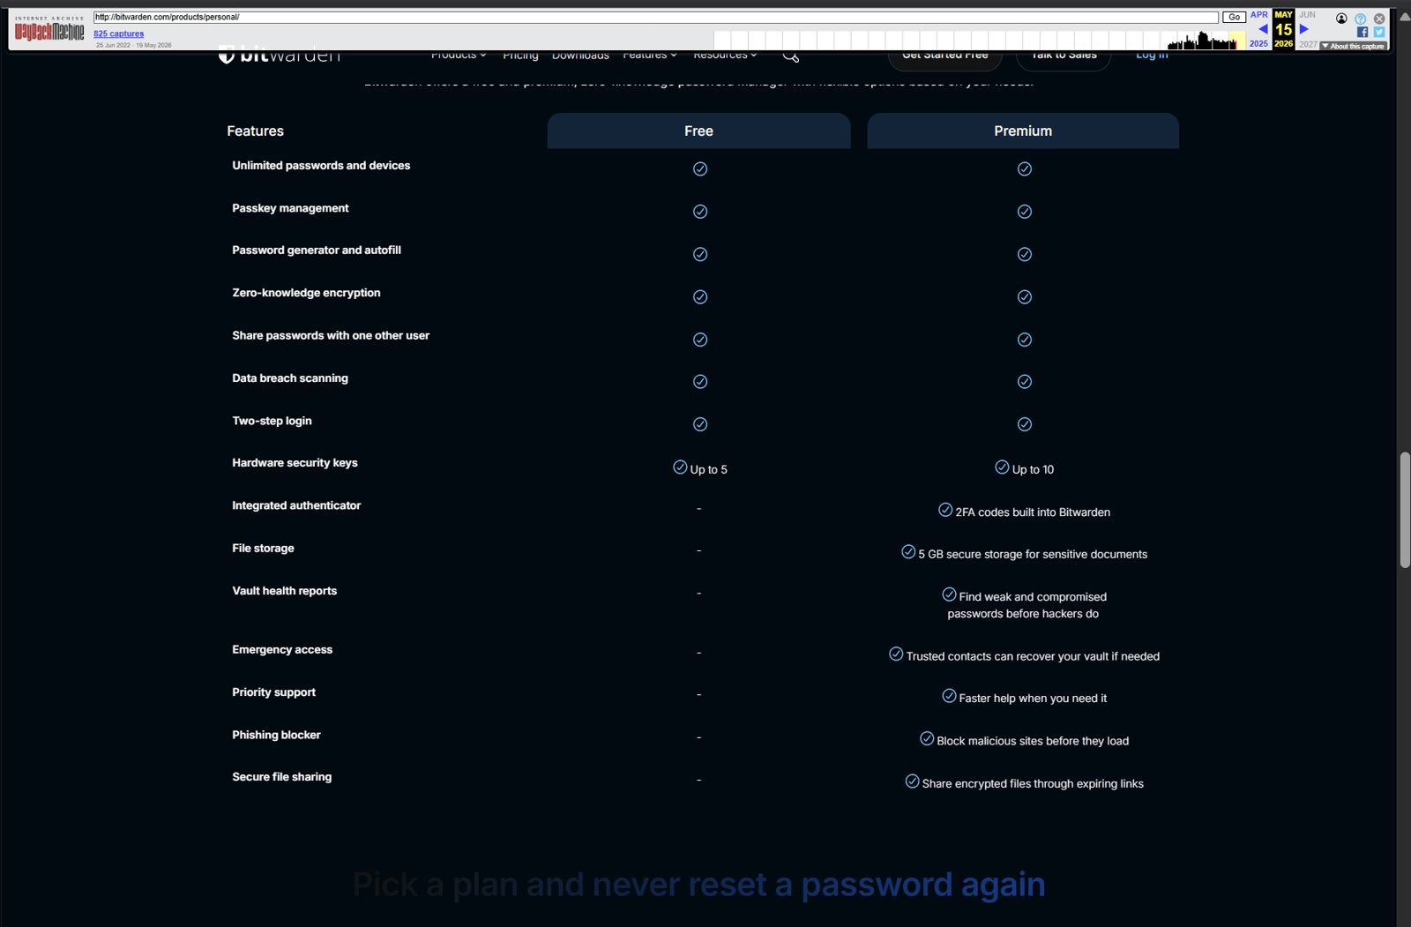Click the check icon beside Up to 5
The width and height of the screenshot is (1411, 927).
point(680,467)
